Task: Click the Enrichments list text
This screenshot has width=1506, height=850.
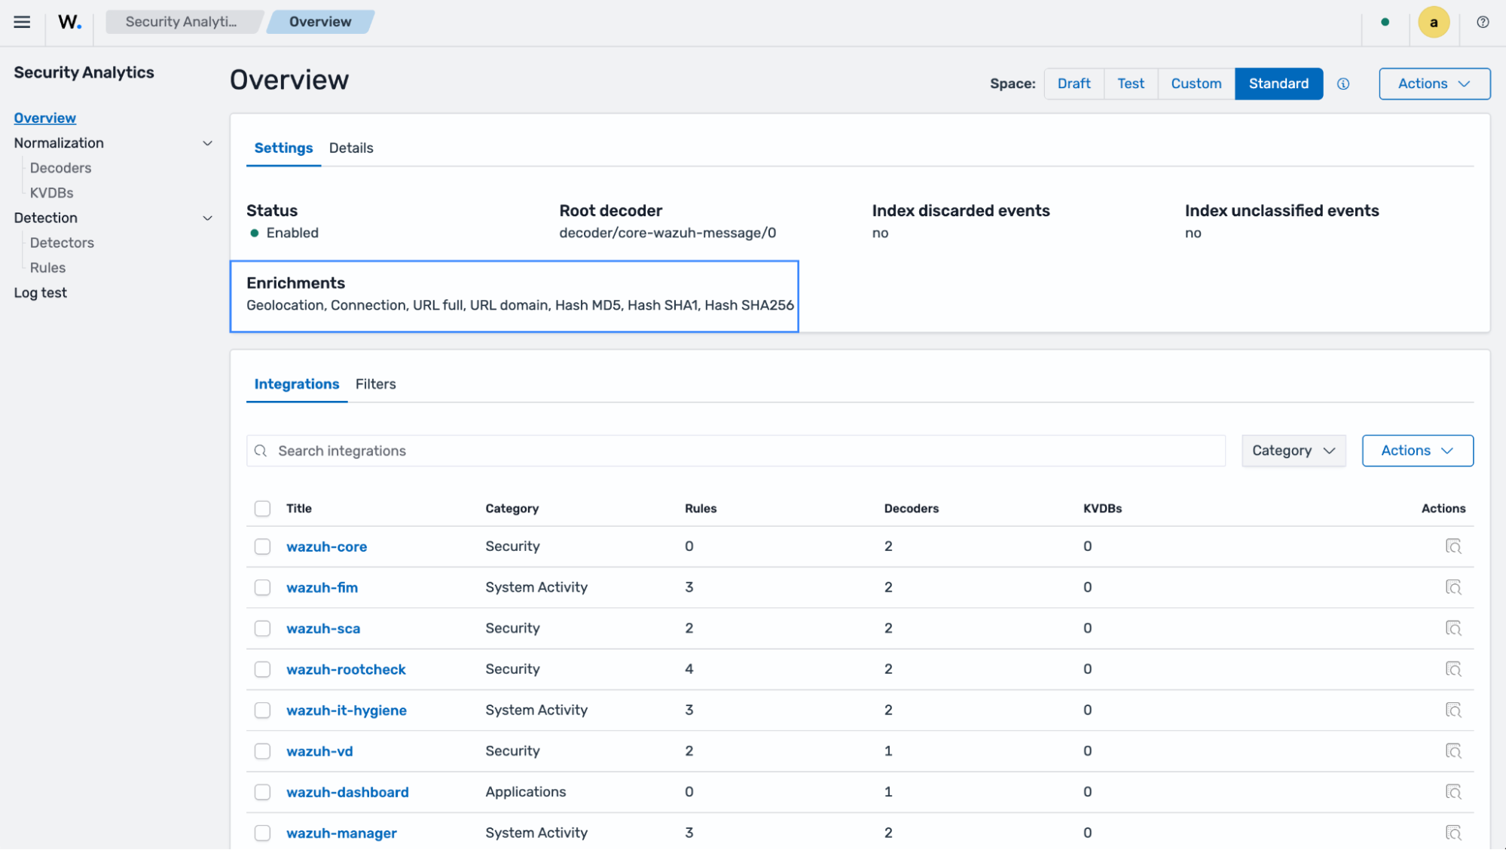Action: (520, 305)
